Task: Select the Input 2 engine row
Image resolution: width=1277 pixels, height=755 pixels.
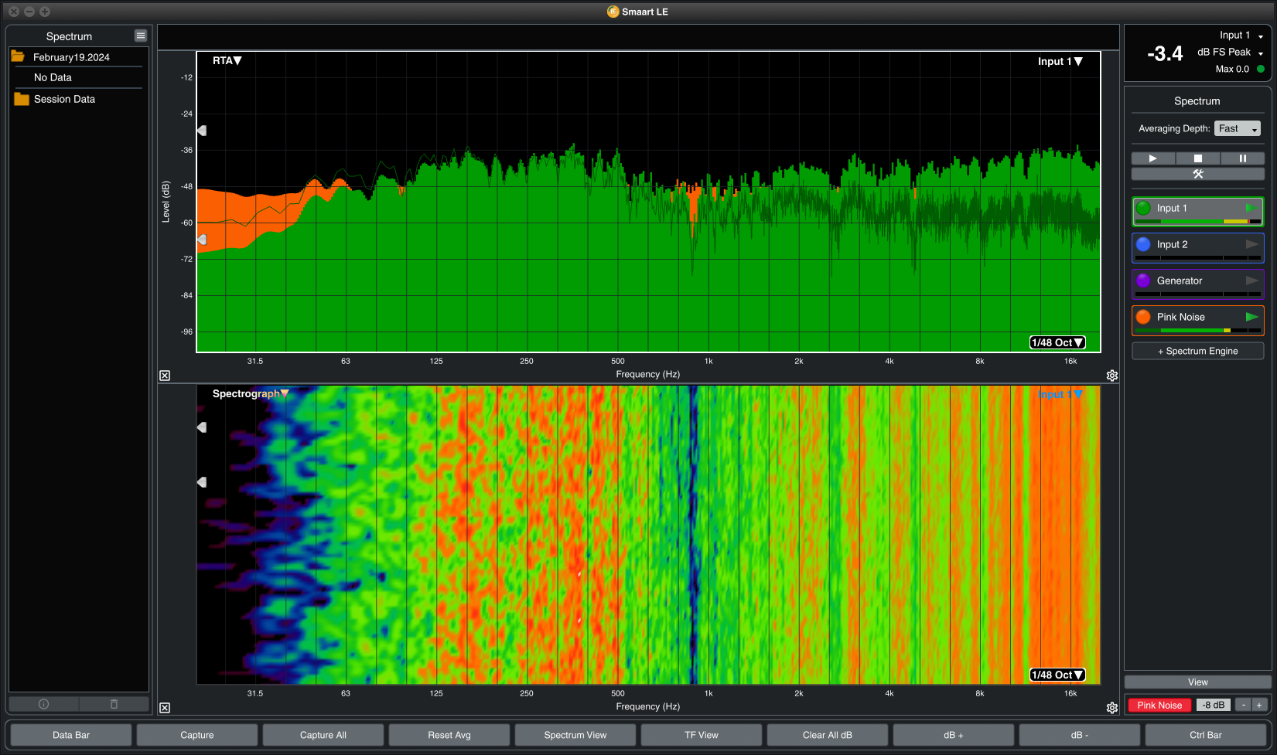Action: pos(1198,247)
